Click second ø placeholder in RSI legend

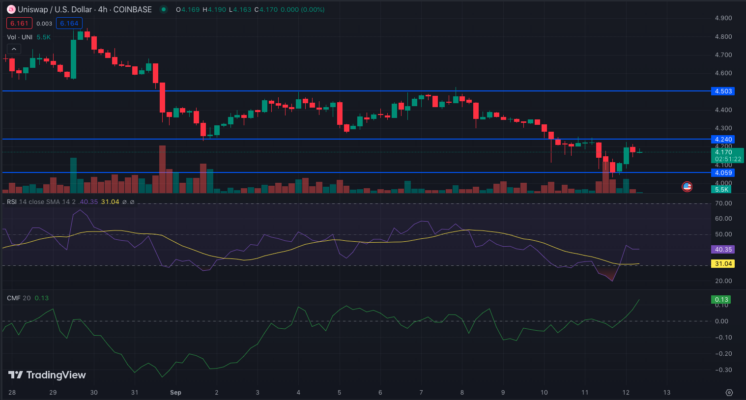point(132,202)
